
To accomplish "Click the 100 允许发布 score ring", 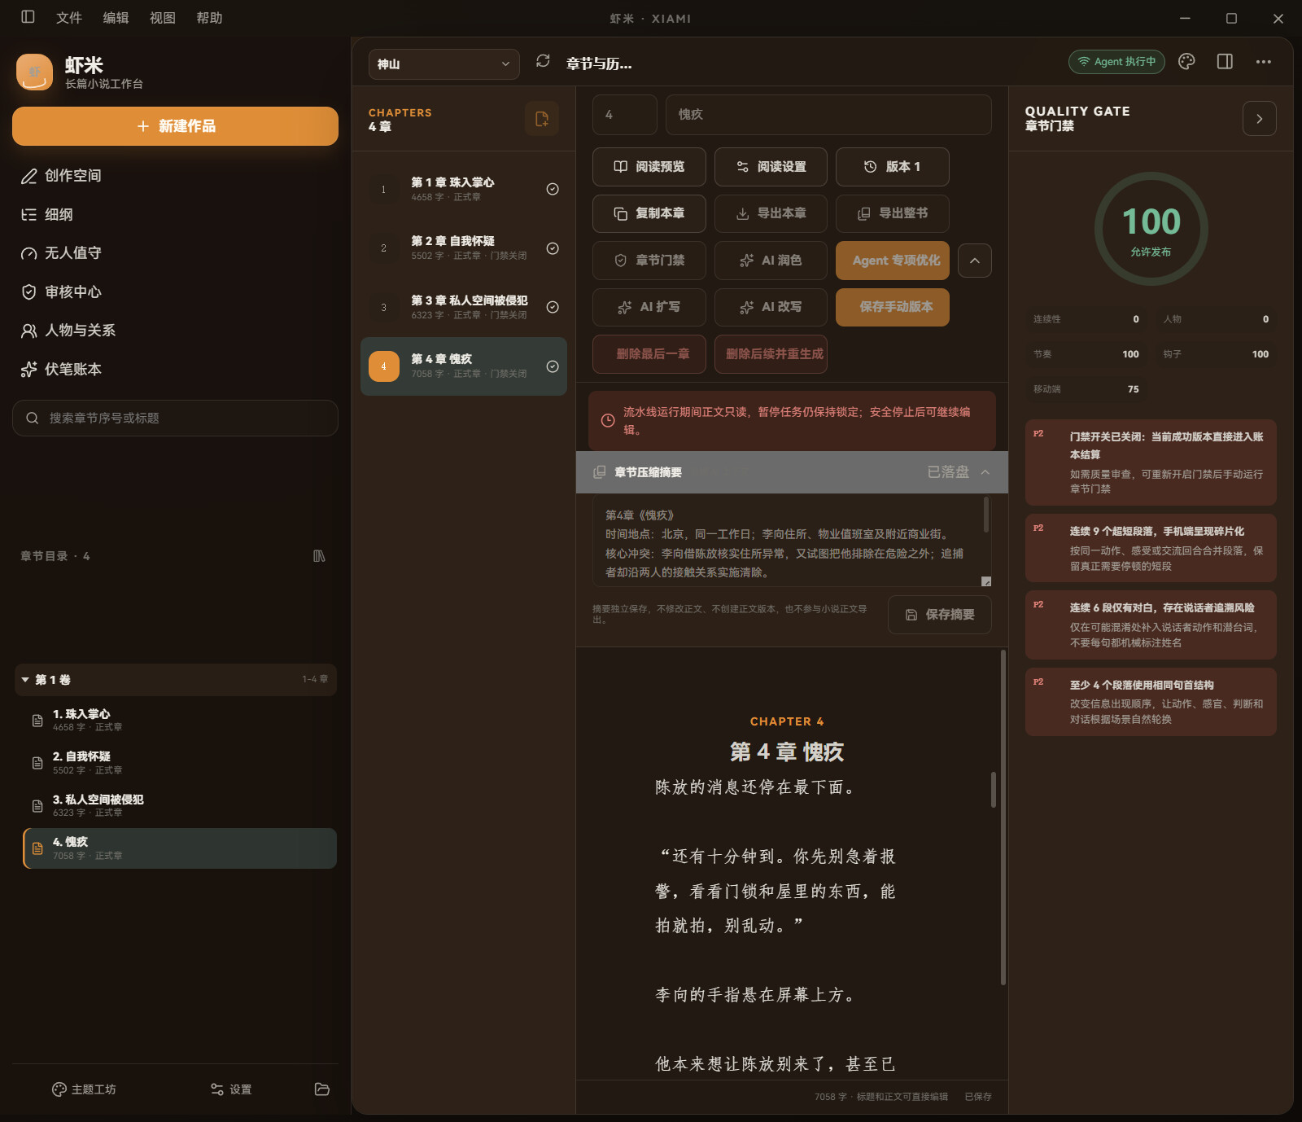I will click(1151, 229).
